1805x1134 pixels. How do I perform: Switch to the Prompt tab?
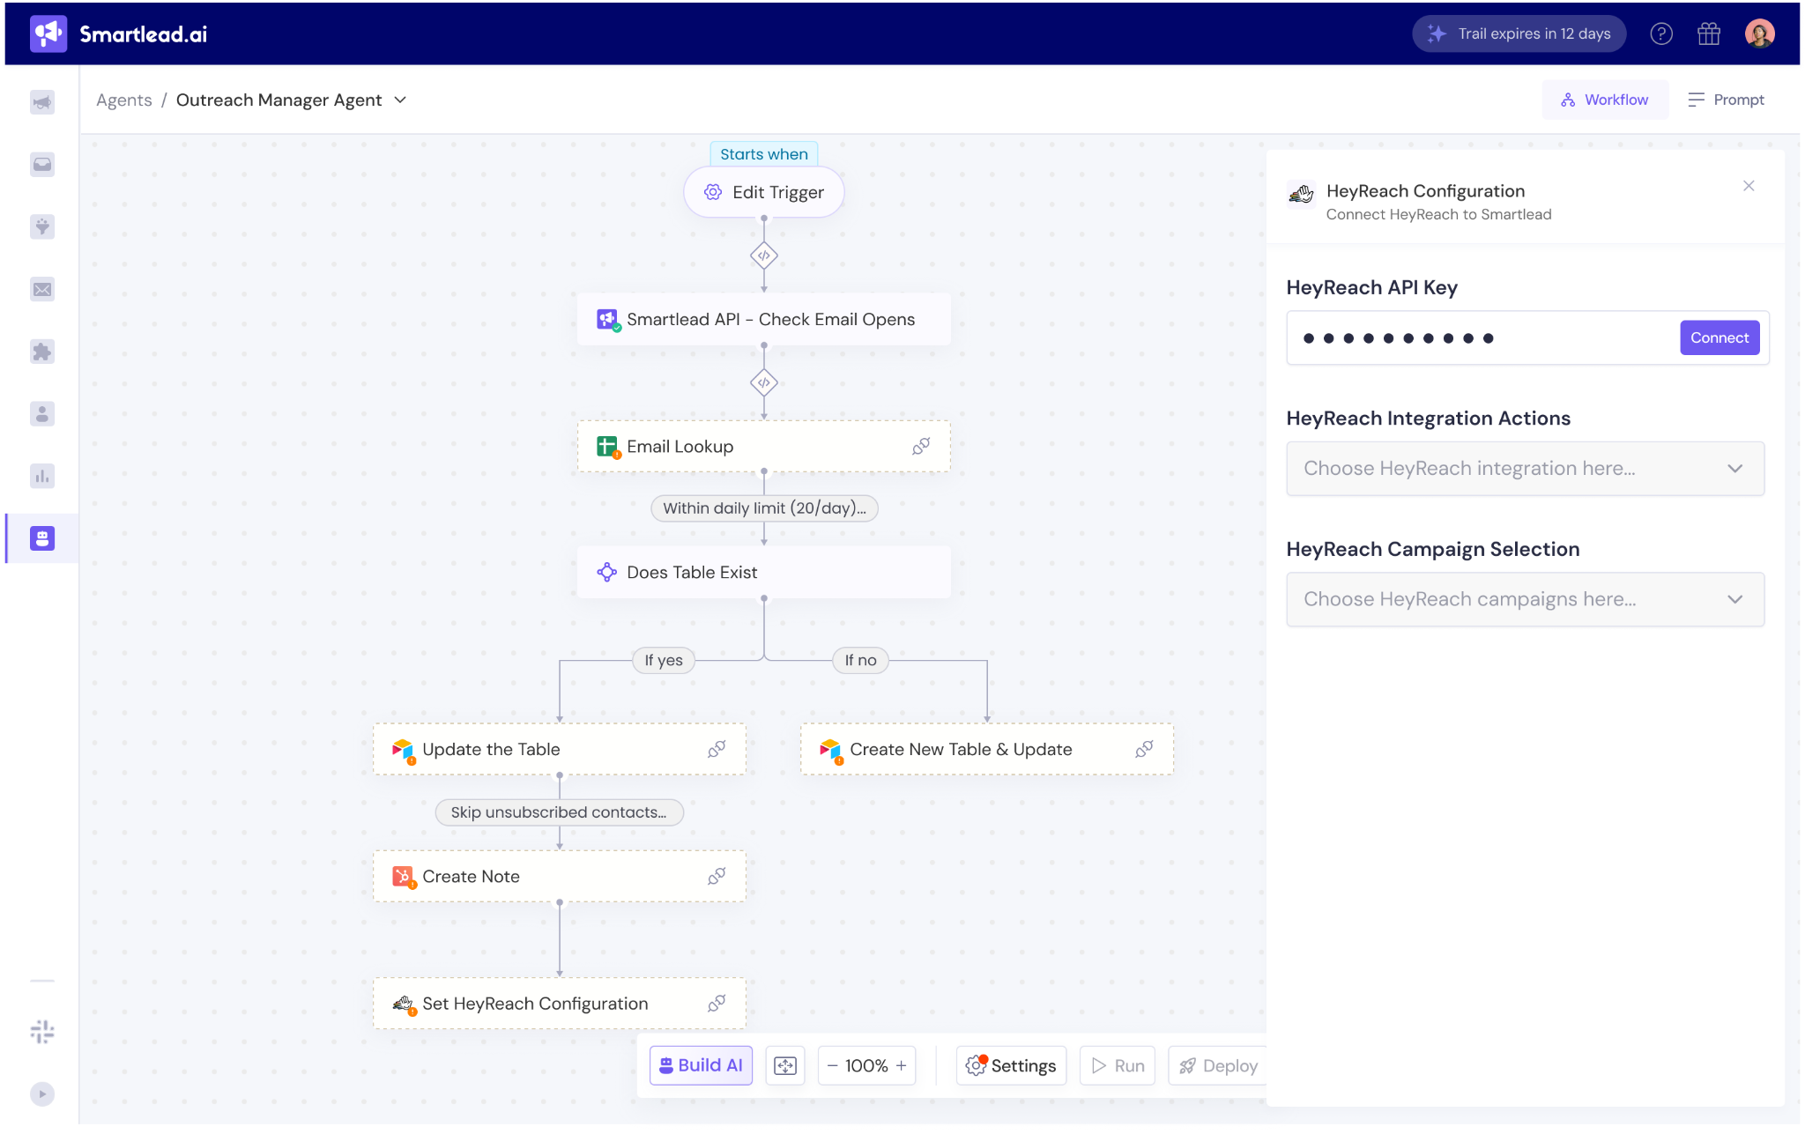[x=1727, y=100]
